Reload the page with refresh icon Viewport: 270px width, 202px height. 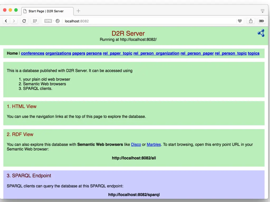coord(24,21)
